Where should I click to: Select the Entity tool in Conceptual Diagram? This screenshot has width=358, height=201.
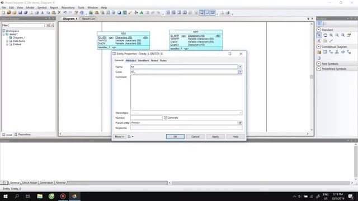(x=325, y=52)
